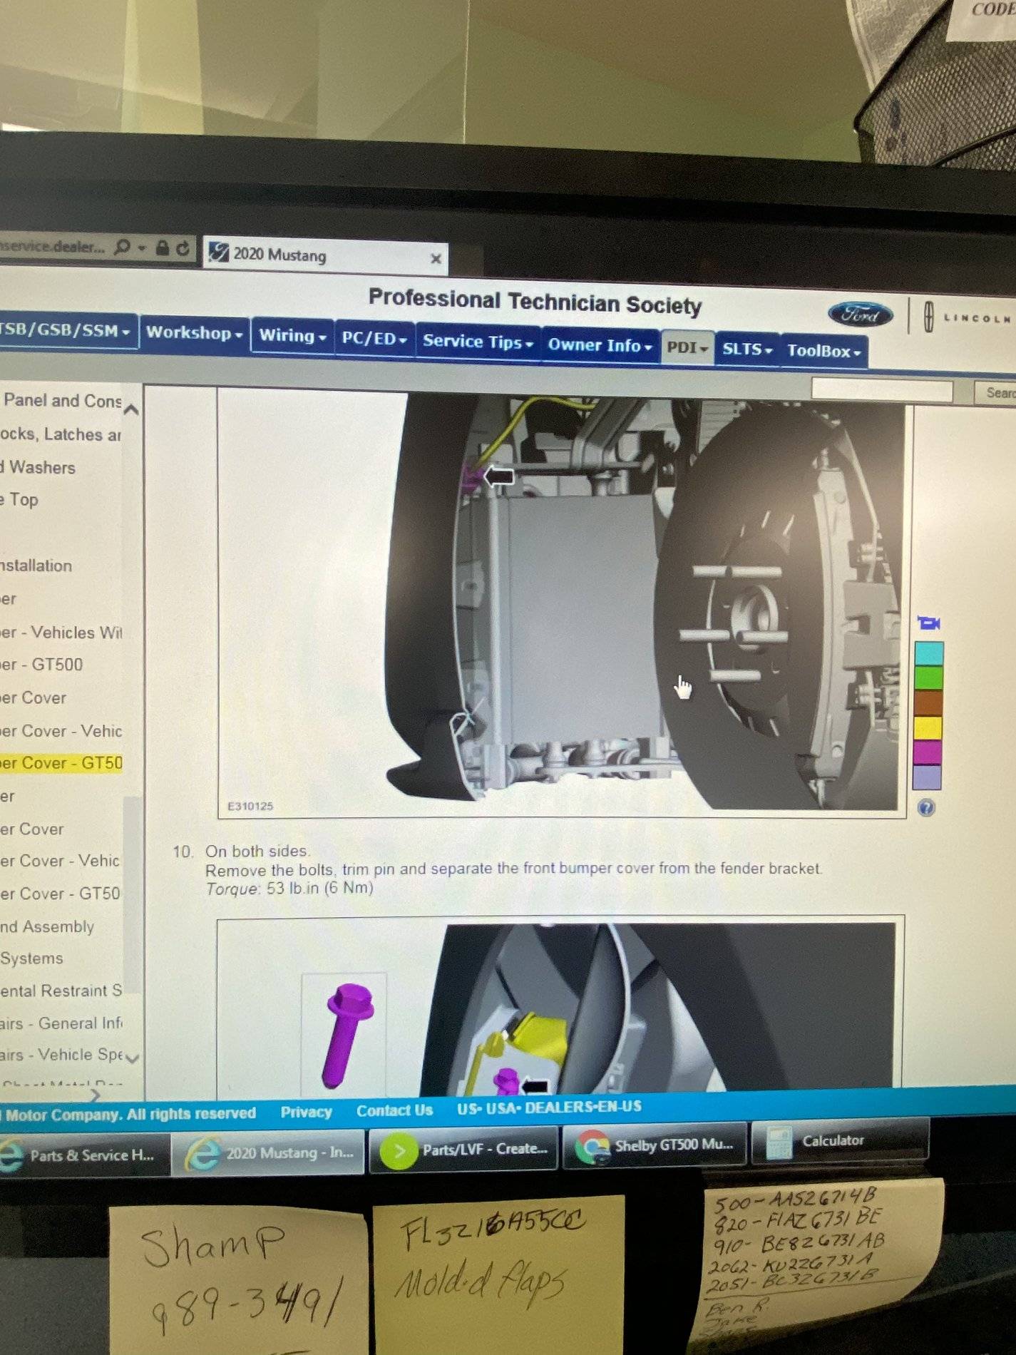
Task: Click the Lincoln logo
Action: (x=967, y=317)
